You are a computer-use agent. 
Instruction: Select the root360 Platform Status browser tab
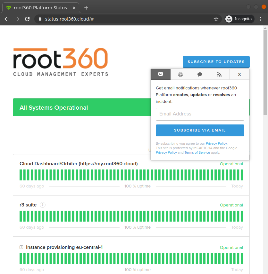40,8
